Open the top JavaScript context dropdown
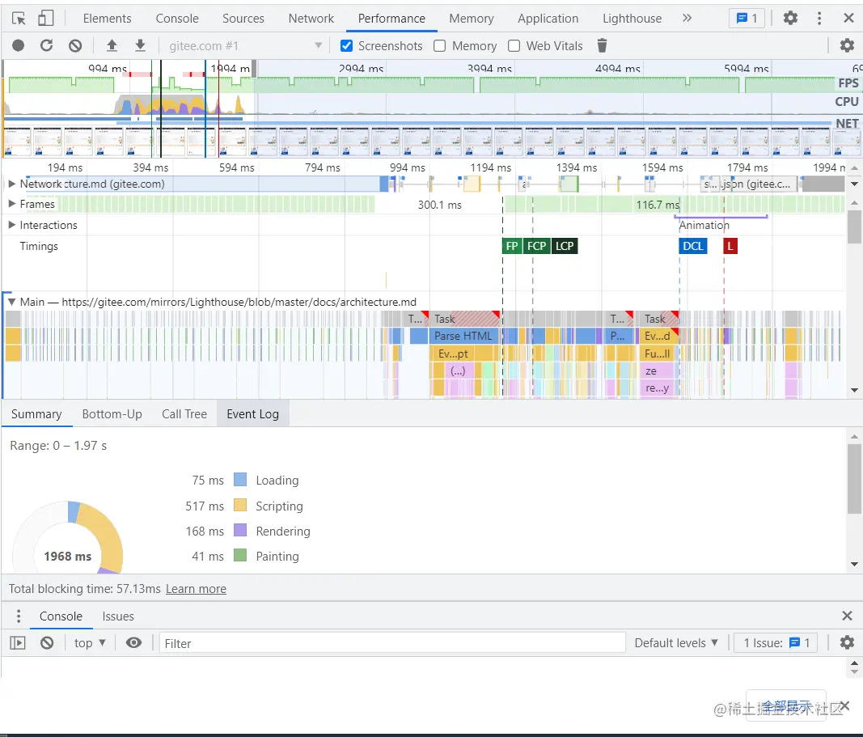Screen dimensions: 863x737 tap(90, 643)
